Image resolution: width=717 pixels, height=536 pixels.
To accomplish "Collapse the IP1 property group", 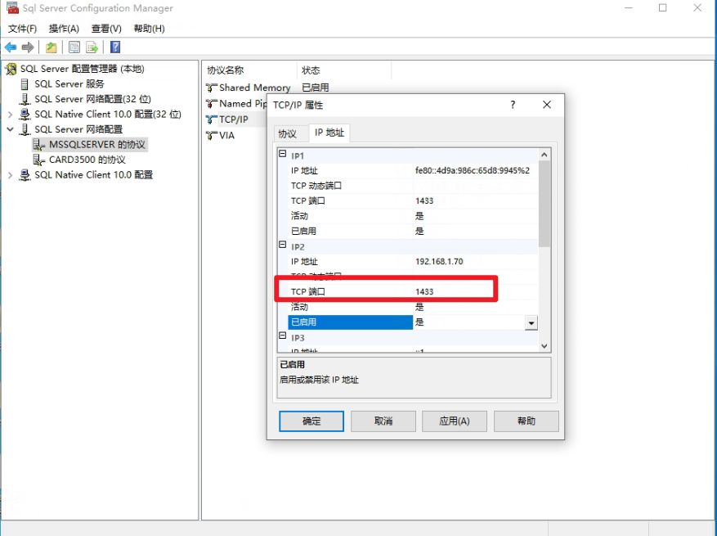I will pos(283,155).
